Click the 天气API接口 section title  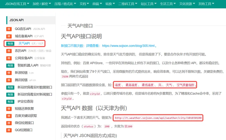click(80, 26)
